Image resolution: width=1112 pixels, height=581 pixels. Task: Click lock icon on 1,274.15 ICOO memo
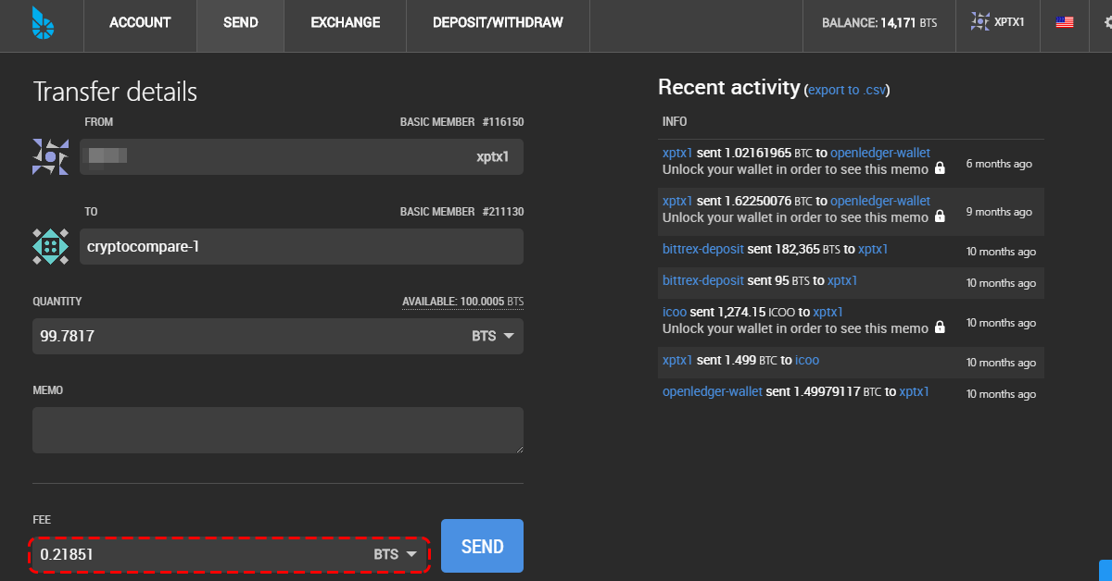point(940,328)
